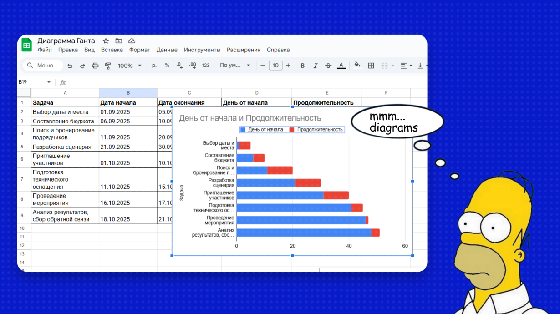Select the paint format roller icon
Image resolution: width=560 pixels, height=314 pixels.
click(x=108, y=66)
